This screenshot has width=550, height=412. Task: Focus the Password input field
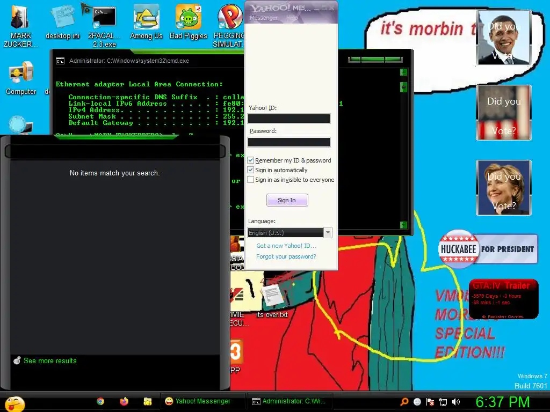(288, 142)
